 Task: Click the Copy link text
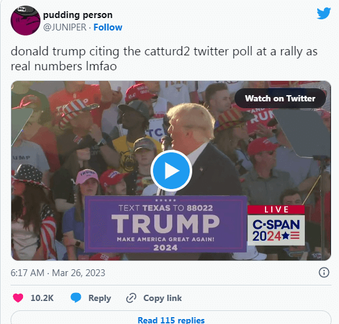(x=162, y=299)
